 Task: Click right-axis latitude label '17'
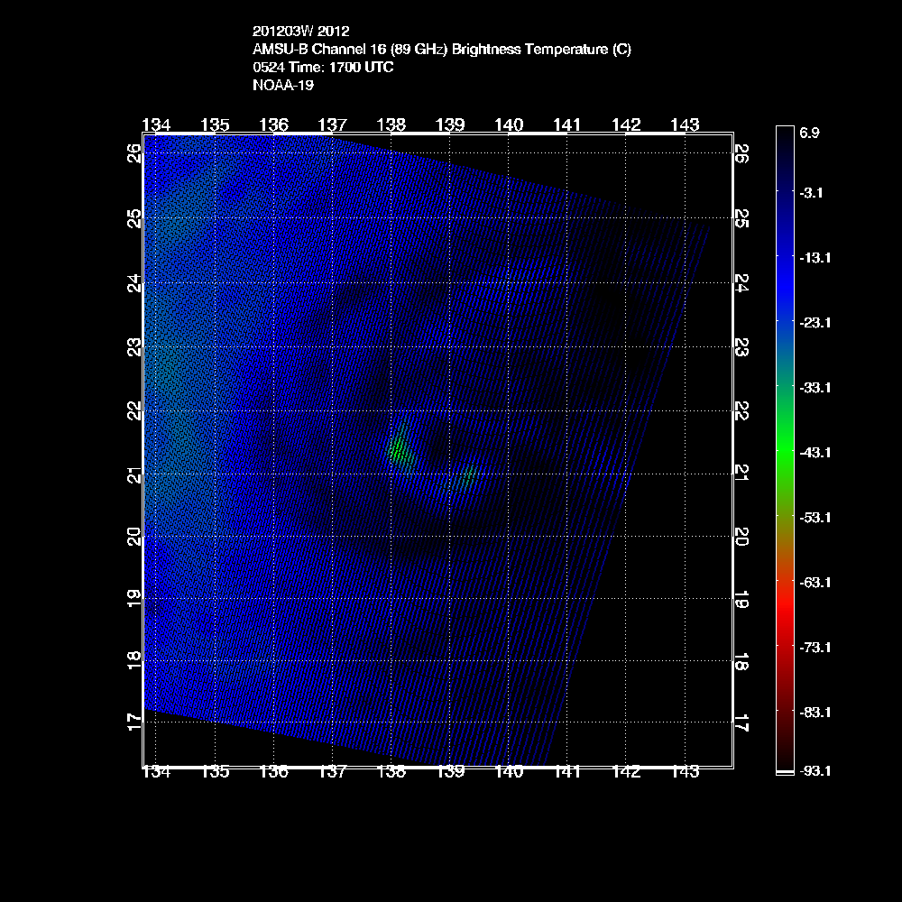742,723
